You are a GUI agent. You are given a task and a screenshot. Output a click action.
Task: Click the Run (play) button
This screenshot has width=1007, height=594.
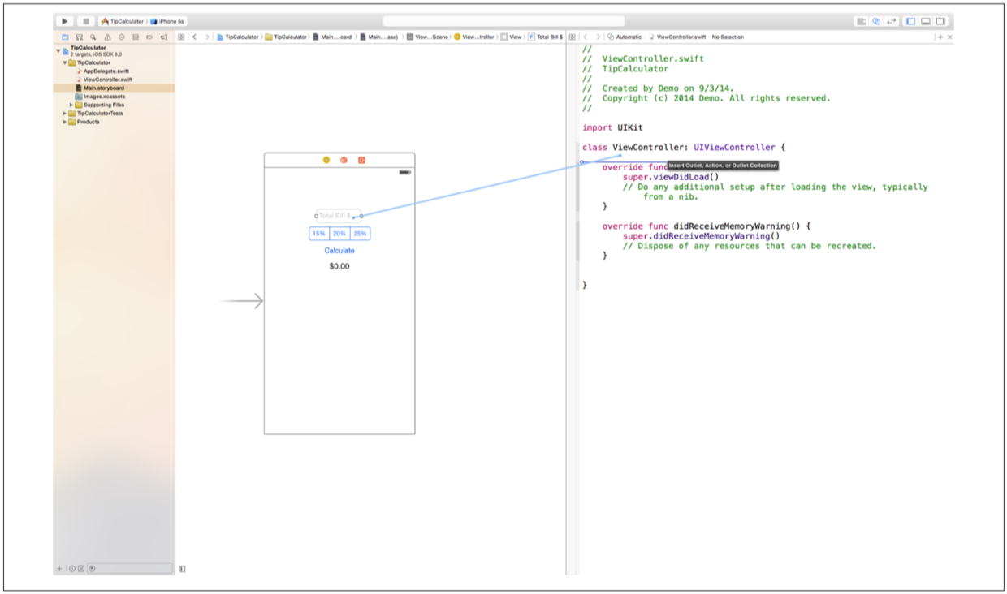point(65,21)
